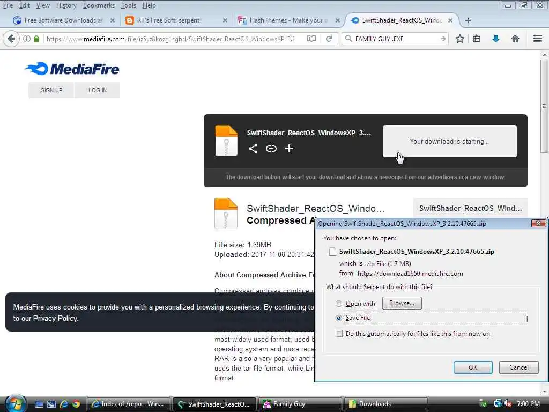Click the MediaFire logo
The height and width of the screenshot is (412, 549).
click(x=72, y=69)
